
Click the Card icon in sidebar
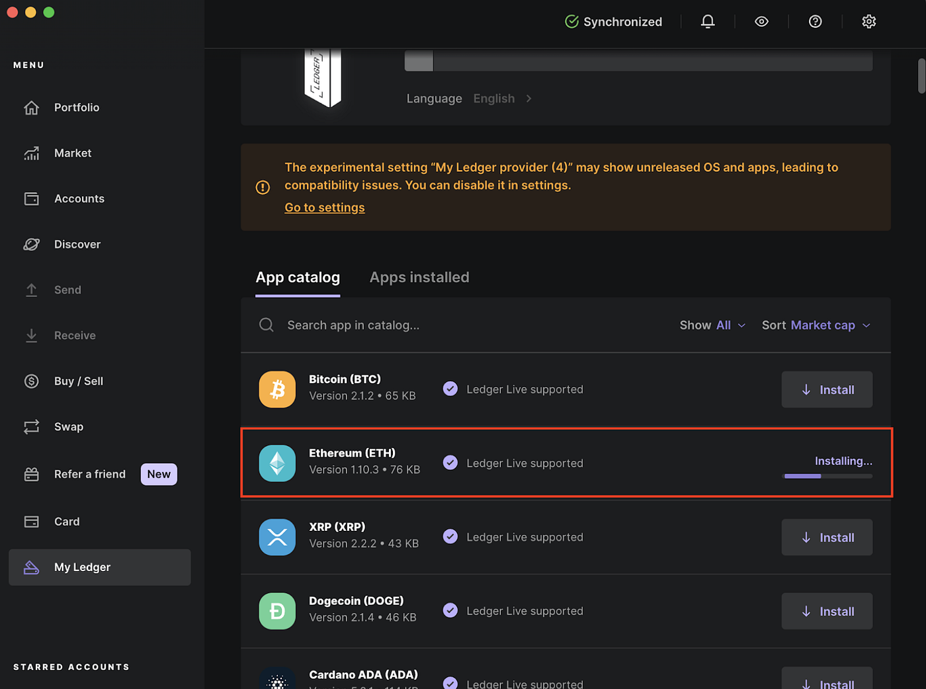pos(31,522)
